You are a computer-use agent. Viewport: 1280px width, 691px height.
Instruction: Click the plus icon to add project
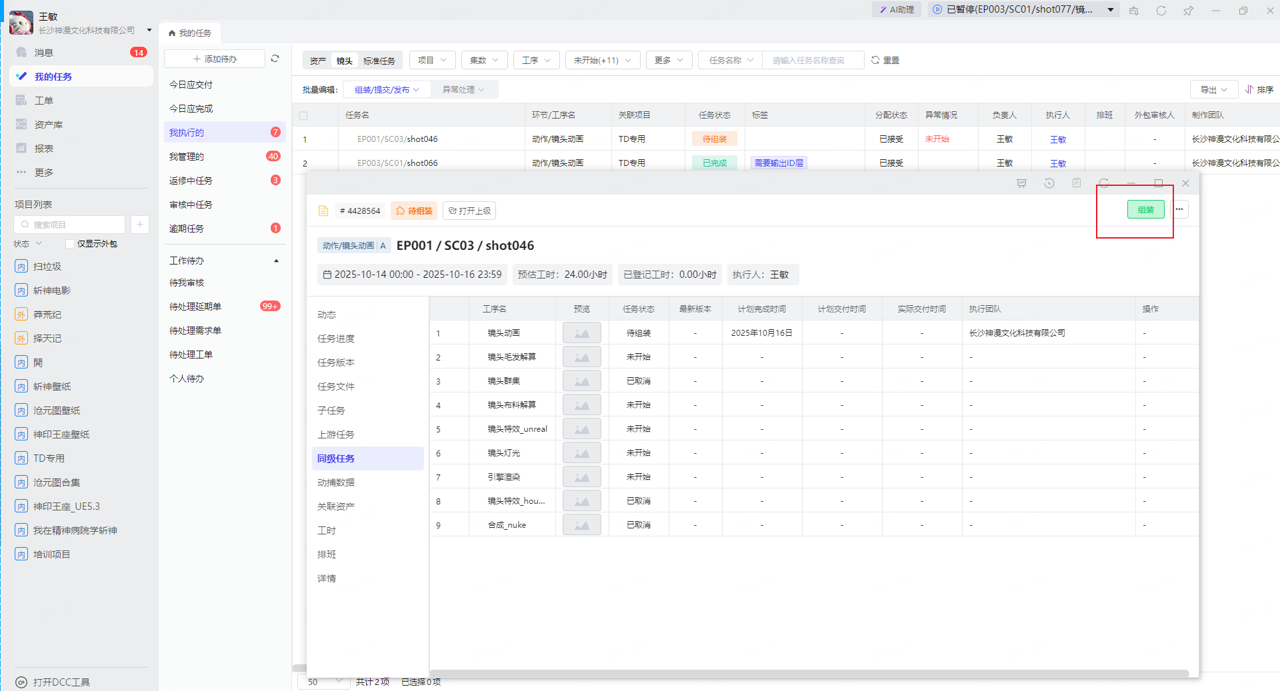coord(140,225)
